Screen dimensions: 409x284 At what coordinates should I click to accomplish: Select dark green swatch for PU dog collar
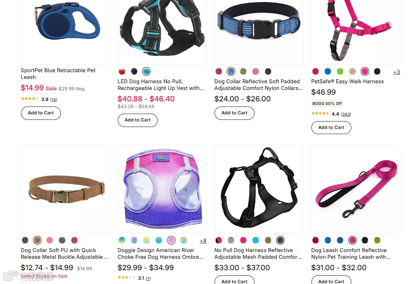point(25,240)
